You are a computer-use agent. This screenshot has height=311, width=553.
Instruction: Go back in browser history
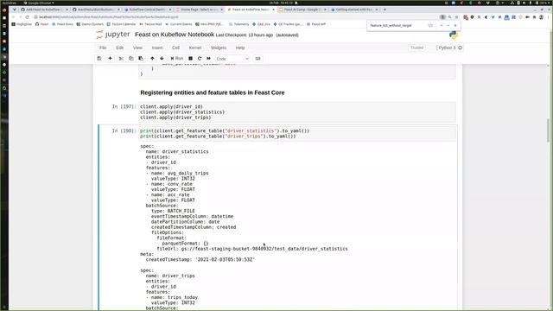13,17
